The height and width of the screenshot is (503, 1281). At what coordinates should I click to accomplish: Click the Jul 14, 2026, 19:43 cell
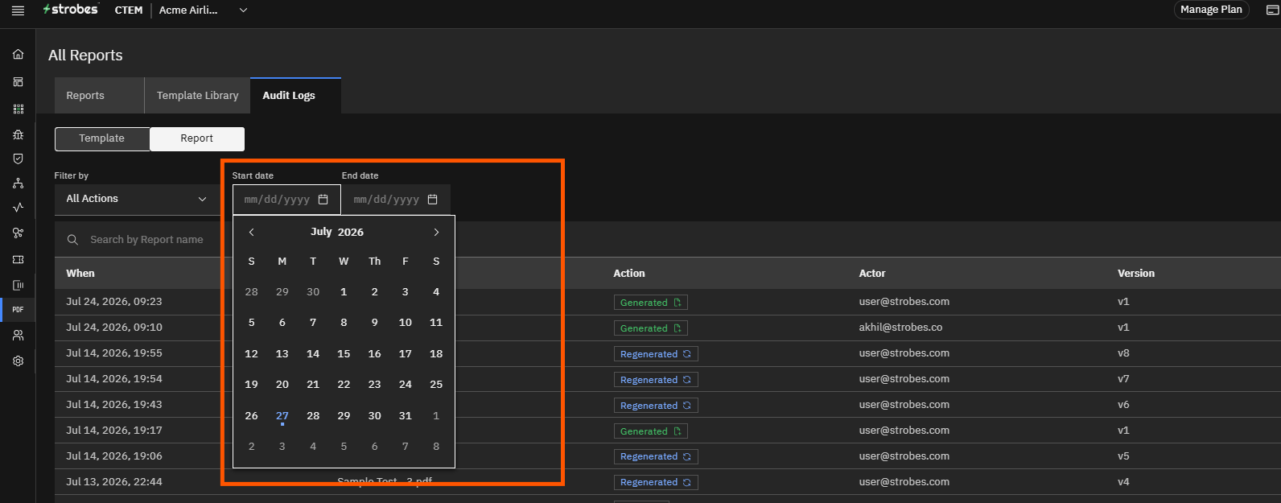(114, 405)
